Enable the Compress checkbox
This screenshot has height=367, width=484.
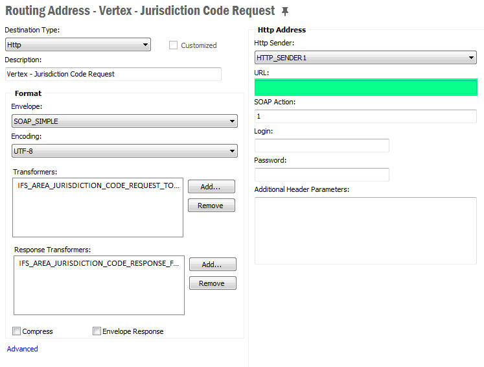(x=17, y=331)
